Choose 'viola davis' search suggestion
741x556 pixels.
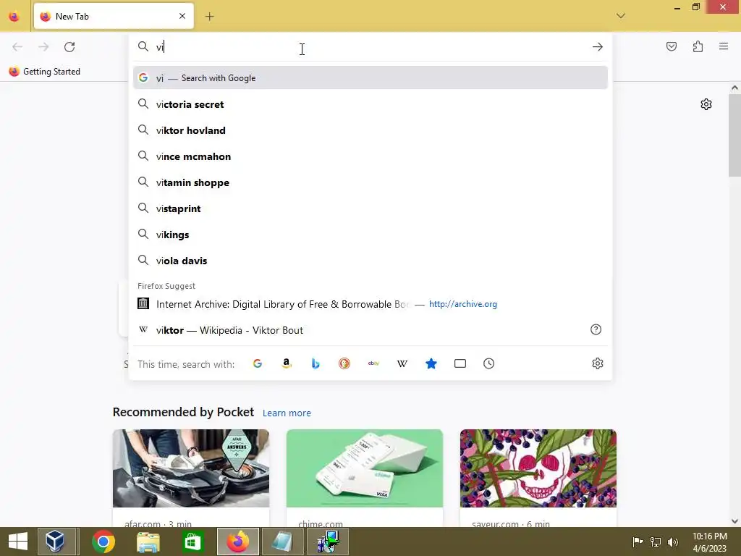370,261
